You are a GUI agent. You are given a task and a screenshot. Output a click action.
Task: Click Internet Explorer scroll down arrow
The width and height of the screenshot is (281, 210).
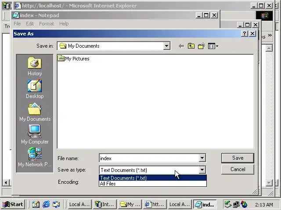point(269,183)
